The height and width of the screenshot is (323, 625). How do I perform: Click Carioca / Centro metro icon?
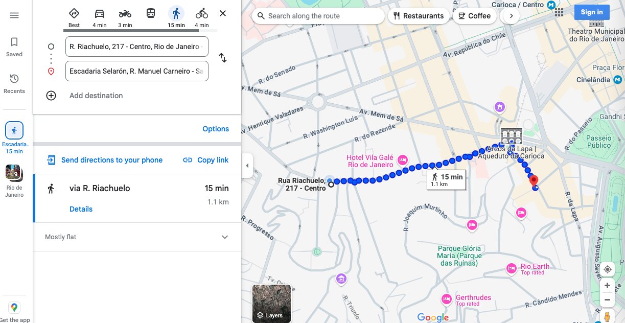[551, 5]
